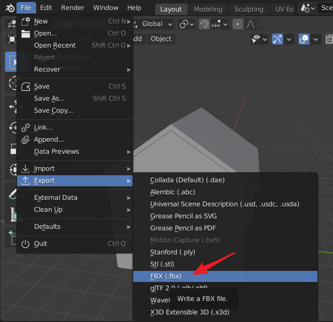Switch to the Layout workspace tab

tap(171, 10)
